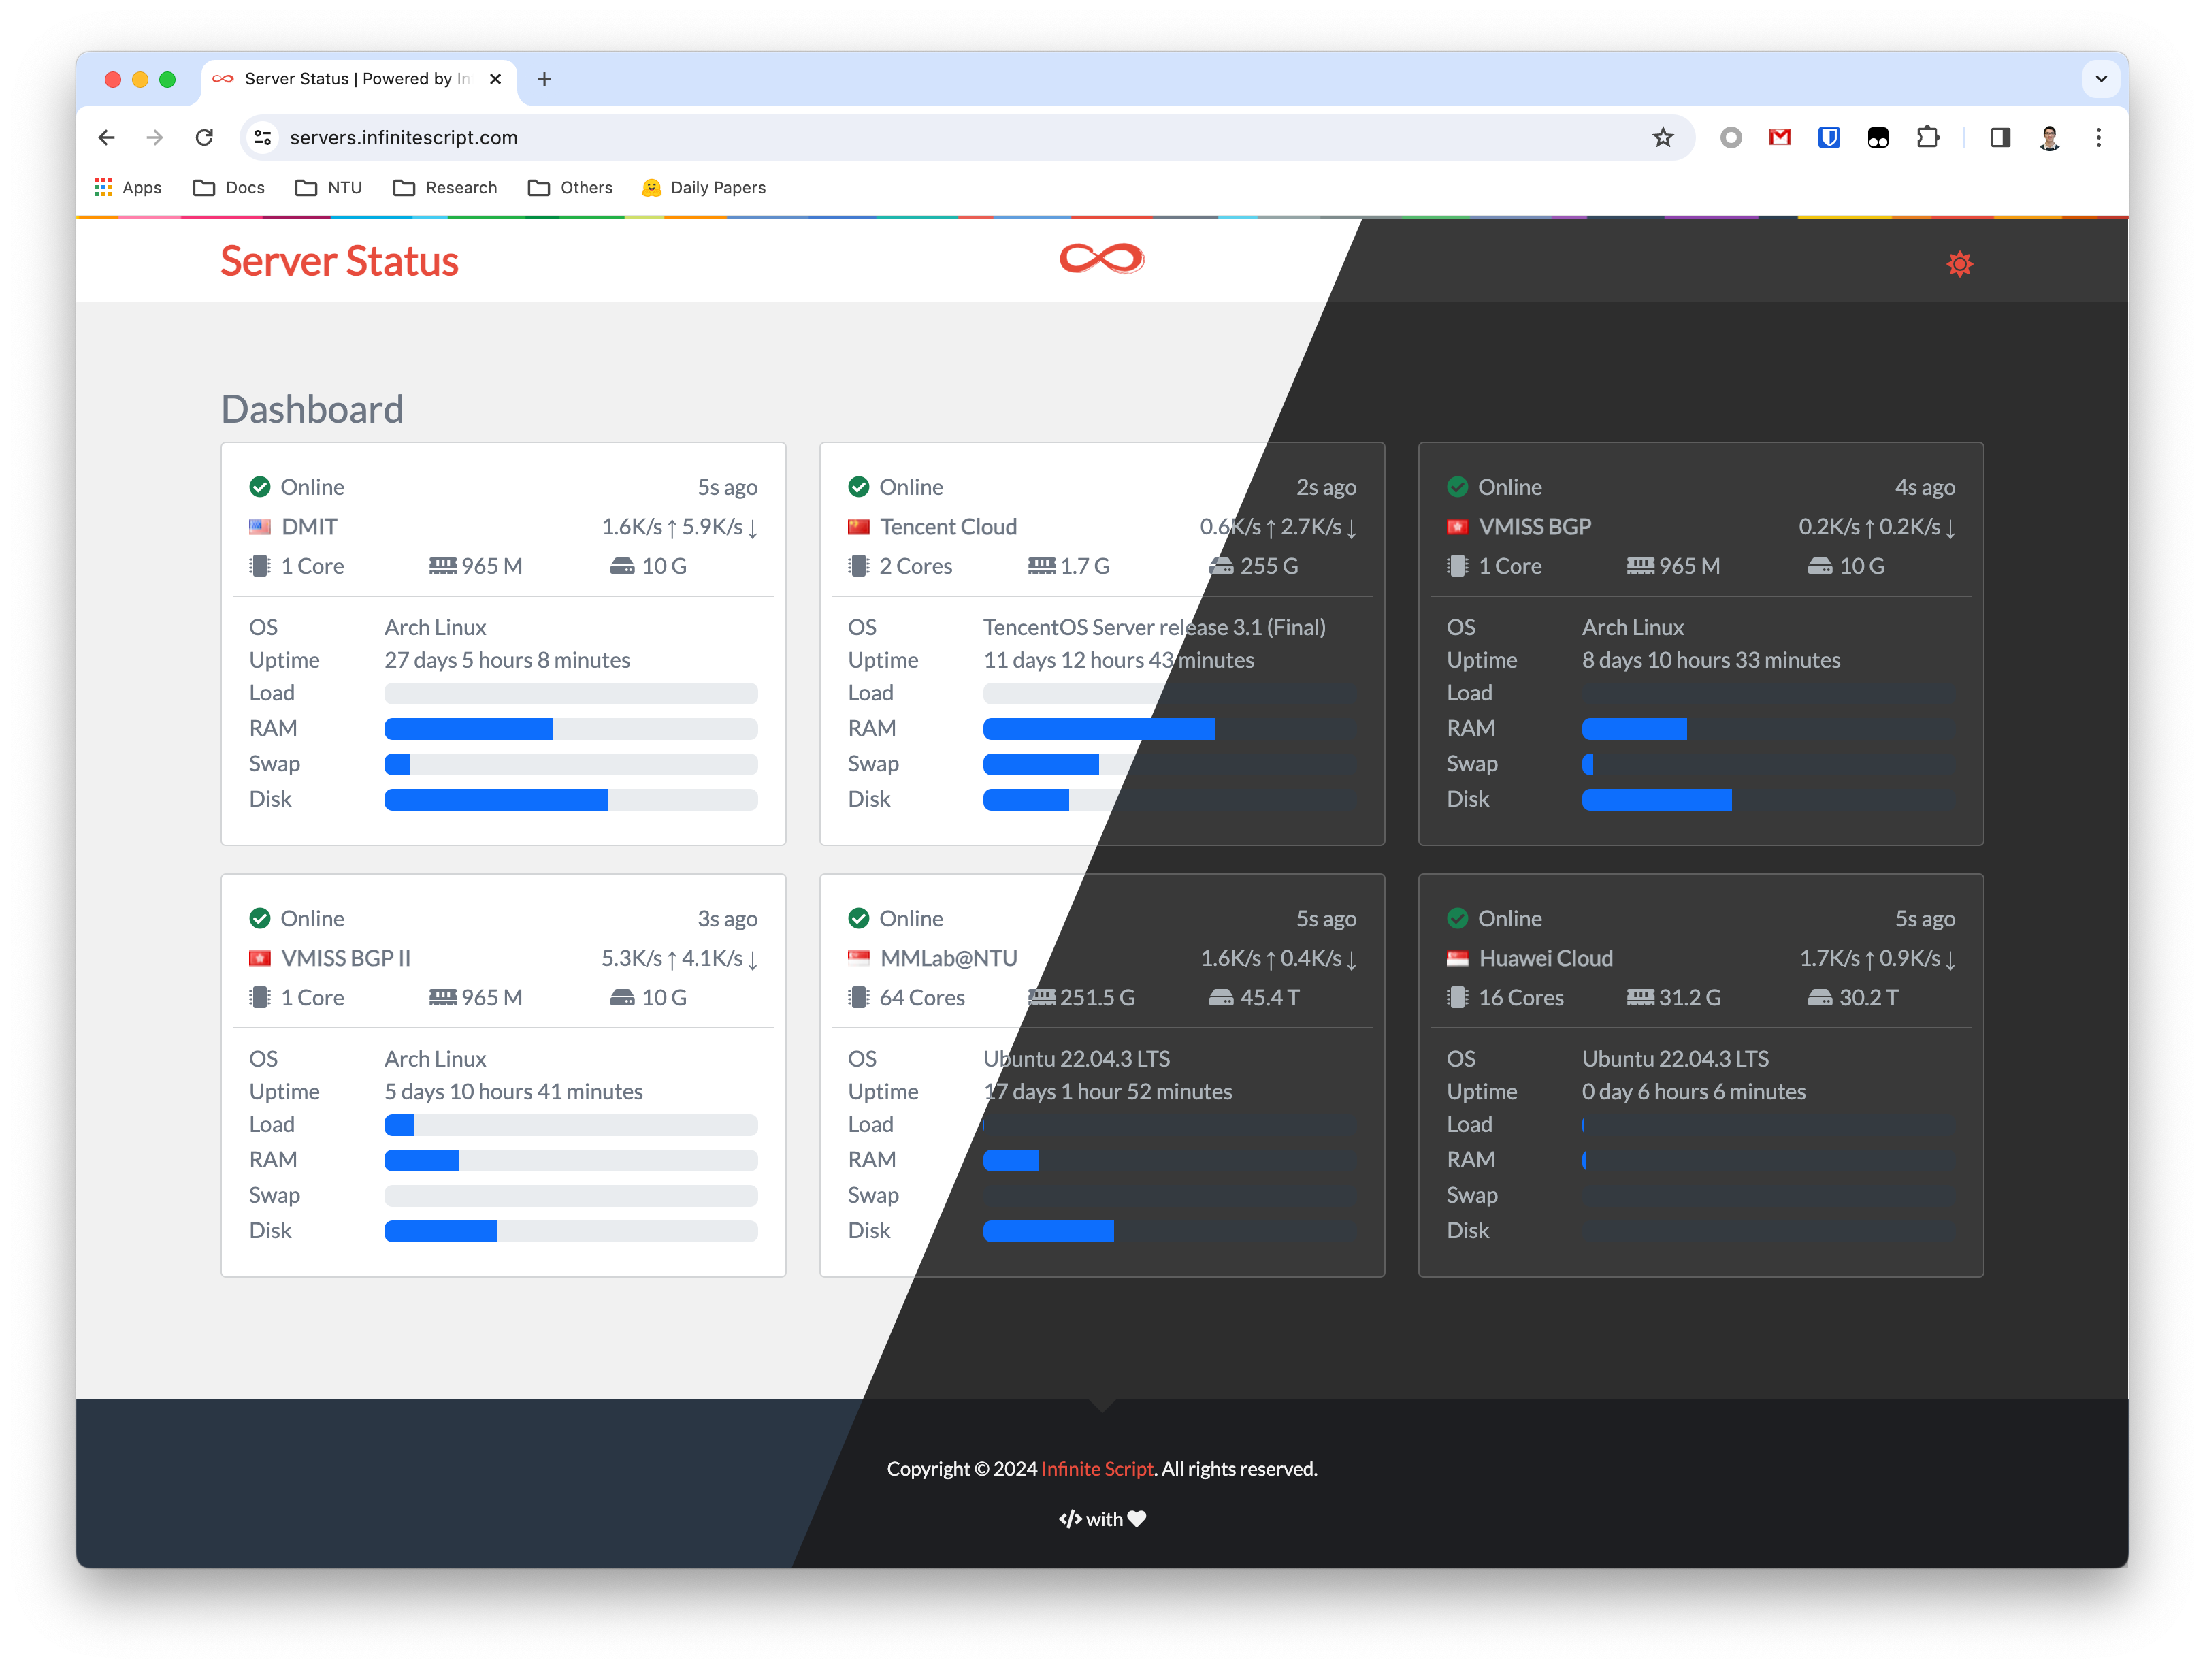Reload the current page
2205x1669 pixels.
(x=204, y=137)
